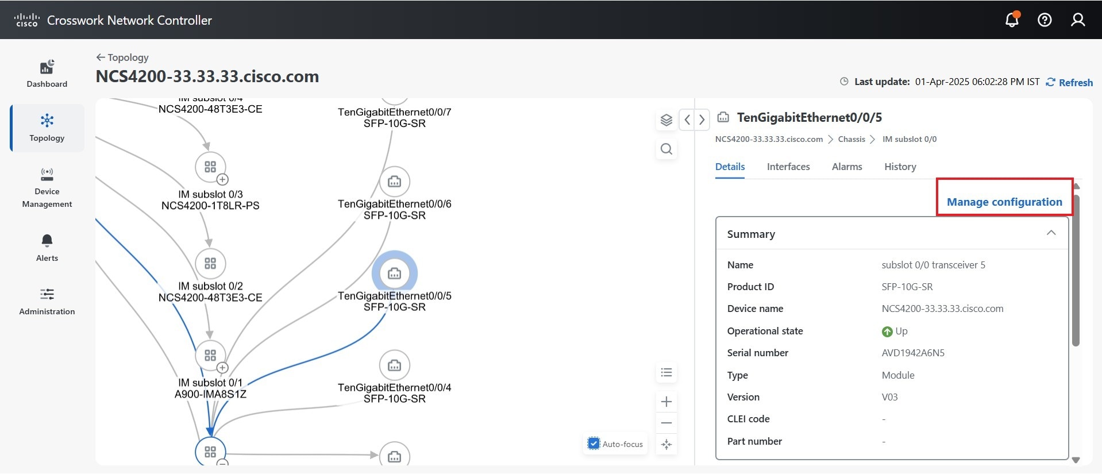Expand IM subslot 0/3 plus badge

point(223,179)
